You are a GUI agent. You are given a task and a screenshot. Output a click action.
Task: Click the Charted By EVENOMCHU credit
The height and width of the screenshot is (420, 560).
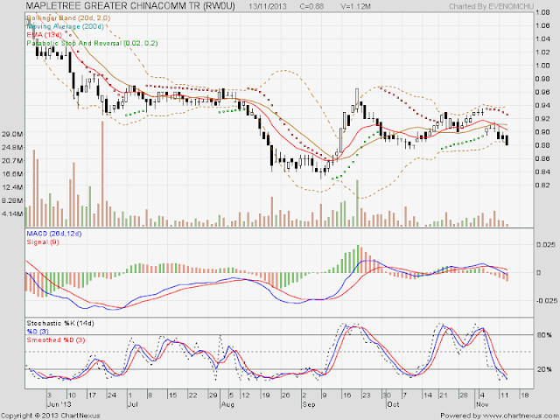click(x=491, y=6)
